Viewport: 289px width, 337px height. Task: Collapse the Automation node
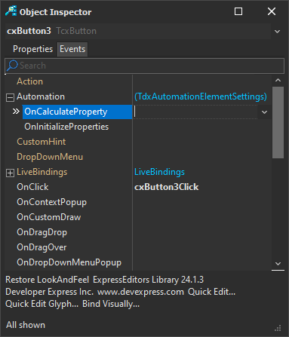[x=10, y=97]
